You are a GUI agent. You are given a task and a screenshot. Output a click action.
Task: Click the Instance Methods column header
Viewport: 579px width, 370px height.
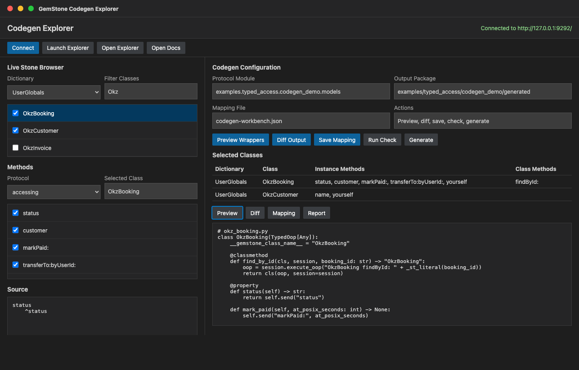pyautogui.click(x=340, y=169)
